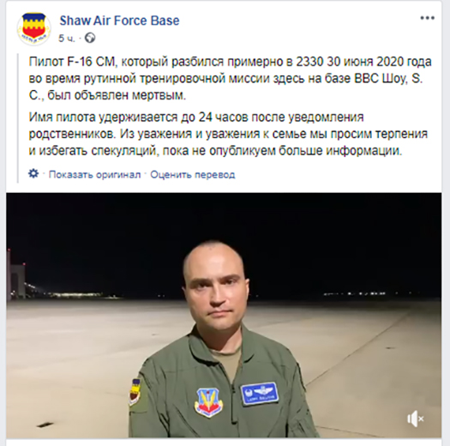The image size is (450, 446).
Task: Open the post timestamp "5 ч."
Action: point(67,39)
